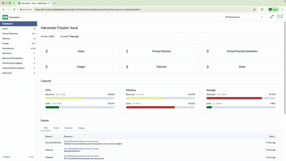Open the user avatar menu
This screenshot has height=161, width=286.
coord(280,17)
